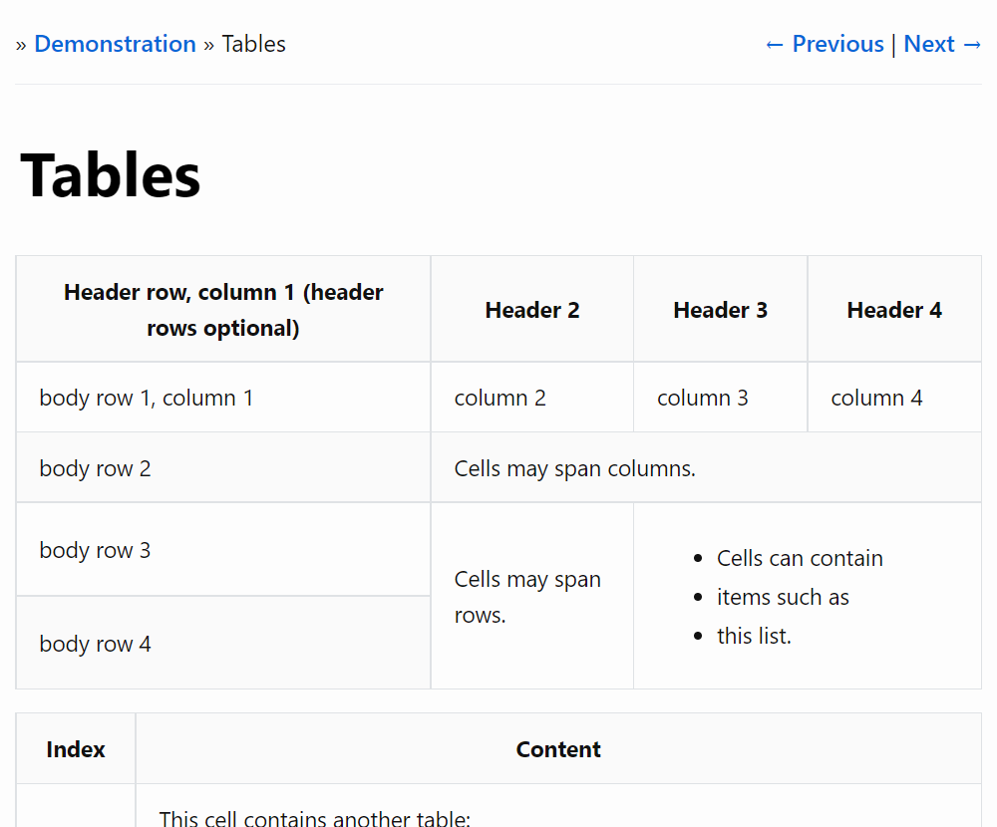The width and height of the screenshot is (997, 827).
Task: Click the 'Cells may span columns.' cell
Action: 575,468
